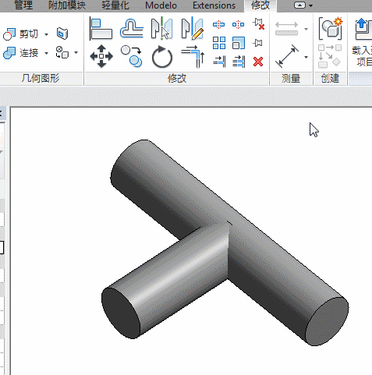Click the switch join order icon
Image resolution: width=372 pixels, height=375 pixels.
[62, 52]
